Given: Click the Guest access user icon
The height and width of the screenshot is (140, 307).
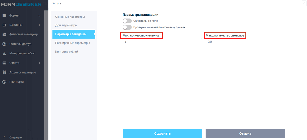Looking at the screenshot, I should click(x=4, y=44).
